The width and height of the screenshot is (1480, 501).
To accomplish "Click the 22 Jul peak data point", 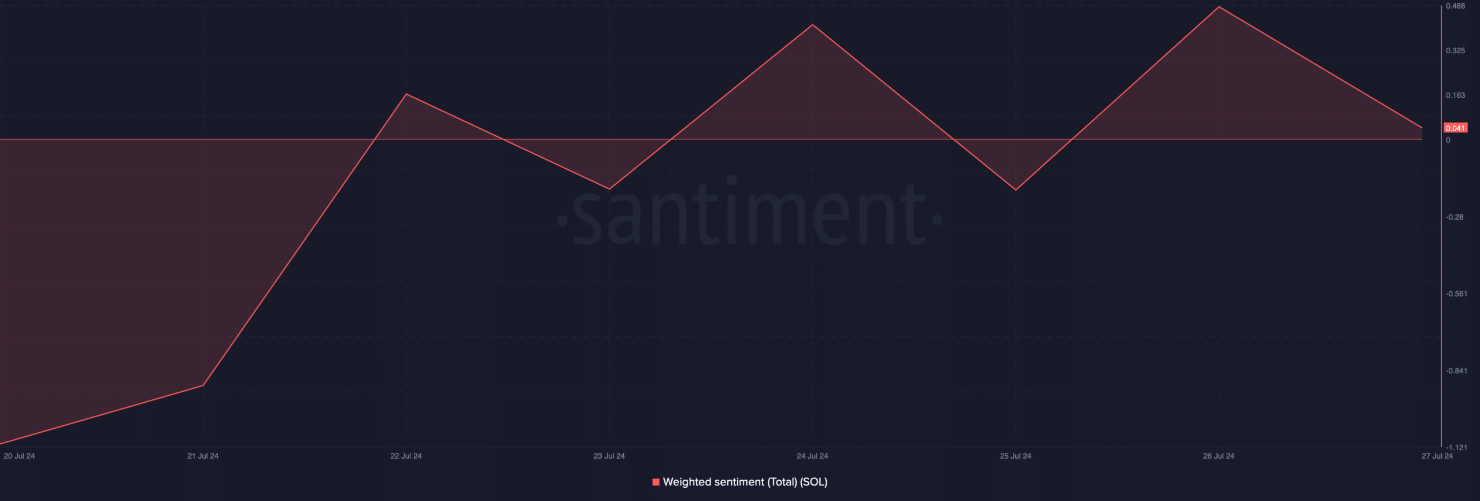I will 406,94.
